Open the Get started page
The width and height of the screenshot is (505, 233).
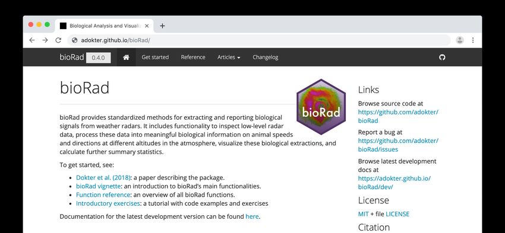click(x=155, y=57)
